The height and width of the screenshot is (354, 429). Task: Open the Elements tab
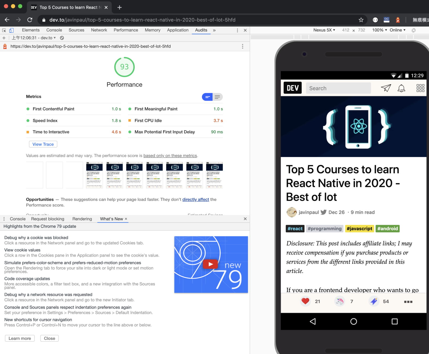[x=31, y=30]
